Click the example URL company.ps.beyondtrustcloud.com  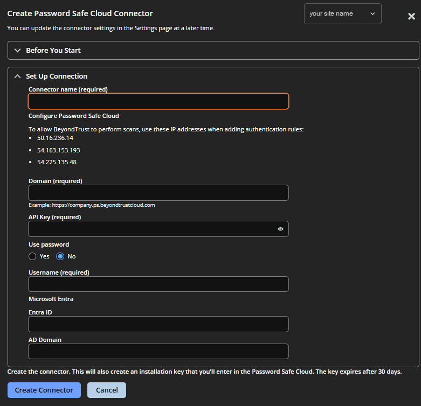tap(103, 205)
